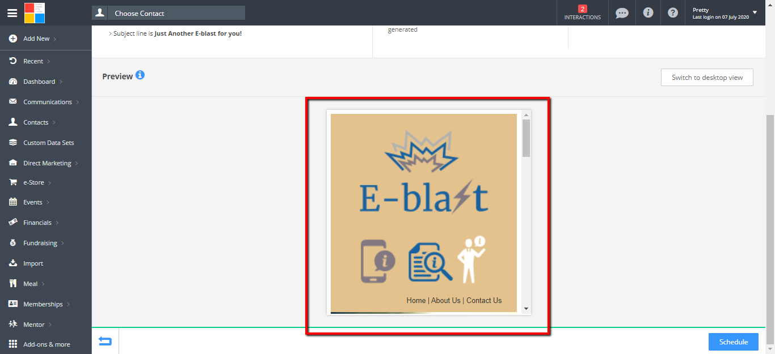Click the Schedule button
Viewport: 775px width, 354px height.
pos(734,342)
